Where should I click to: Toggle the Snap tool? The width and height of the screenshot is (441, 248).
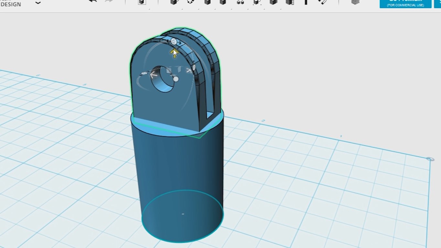[x=322, y=2]
